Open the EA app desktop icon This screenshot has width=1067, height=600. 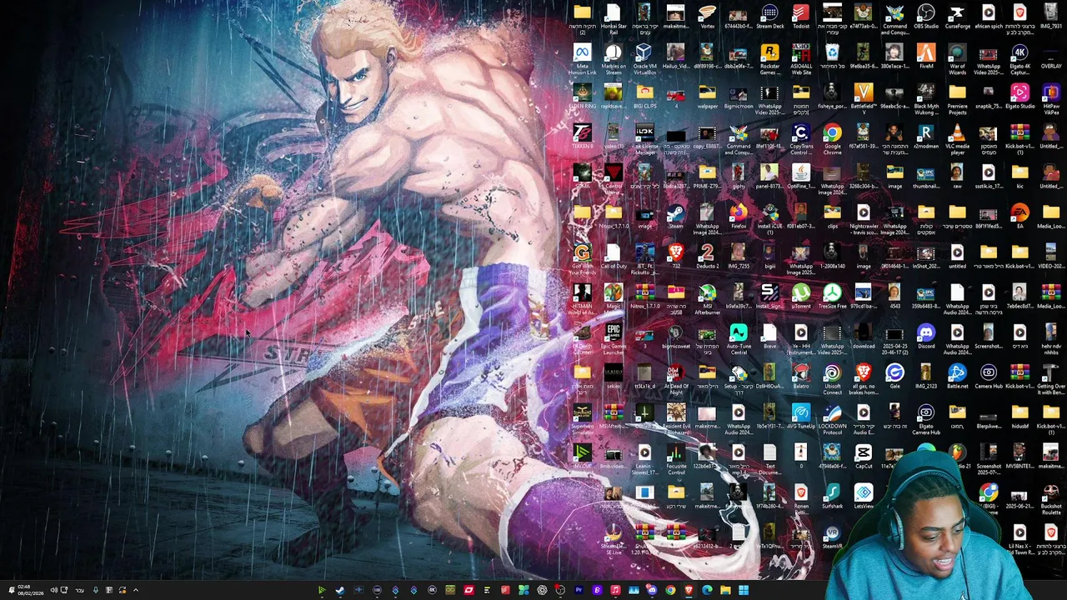click(x=1019, y=217)
